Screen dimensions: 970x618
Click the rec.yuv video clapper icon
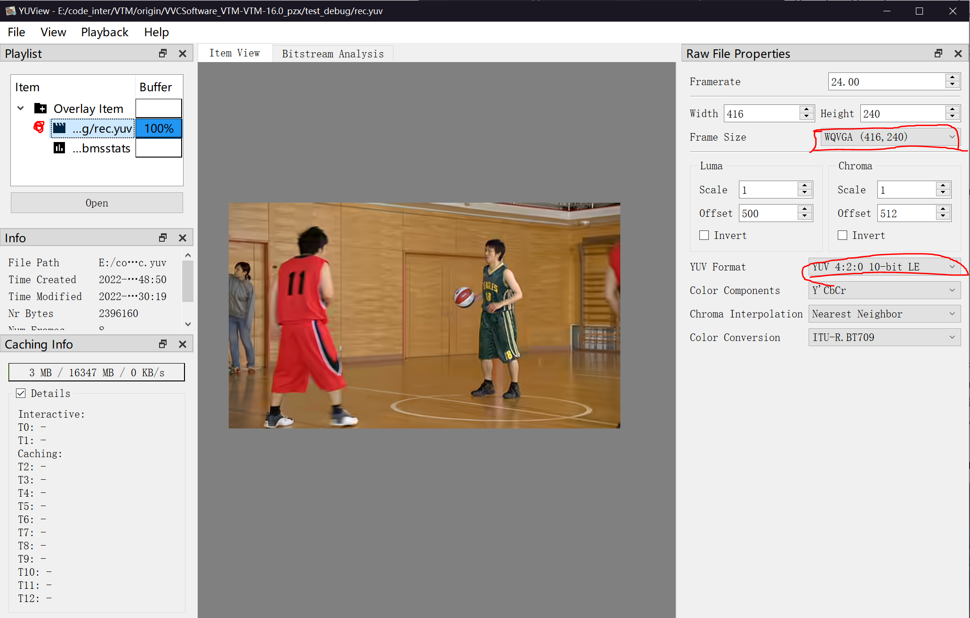[59, 128]
